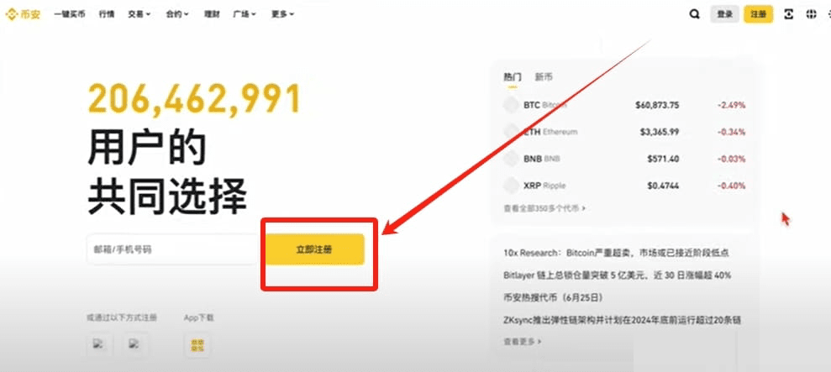Click the first social sign-up icon
This screenshot has width=831, height=372.
click(x=100, y=345)
